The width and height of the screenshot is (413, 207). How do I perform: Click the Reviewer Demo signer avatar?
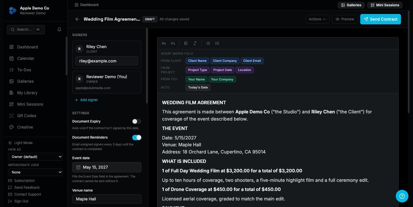pos(79,79)
